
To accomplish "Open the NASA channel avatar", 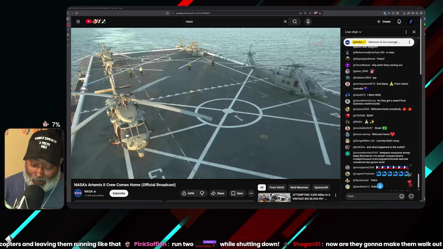I will [78, 193].
